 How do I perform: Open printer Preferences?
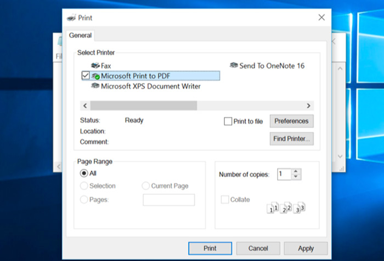[291, 121]
